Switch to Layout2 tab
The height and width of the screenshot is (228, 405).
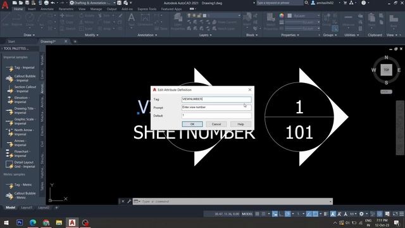[44, 207]
